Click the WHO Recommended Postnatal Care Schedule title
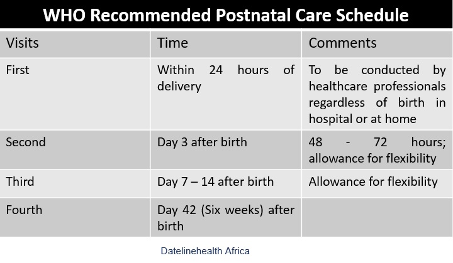 pos(226,15)
